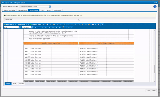
Task: Click the info text 'This screen allows you to set up'
Action: [x=44, y=15]
